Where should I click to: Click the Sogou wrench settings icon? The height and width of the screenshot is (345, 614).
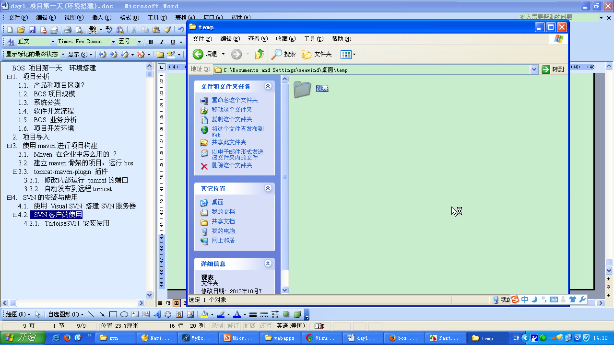[582, 299]
